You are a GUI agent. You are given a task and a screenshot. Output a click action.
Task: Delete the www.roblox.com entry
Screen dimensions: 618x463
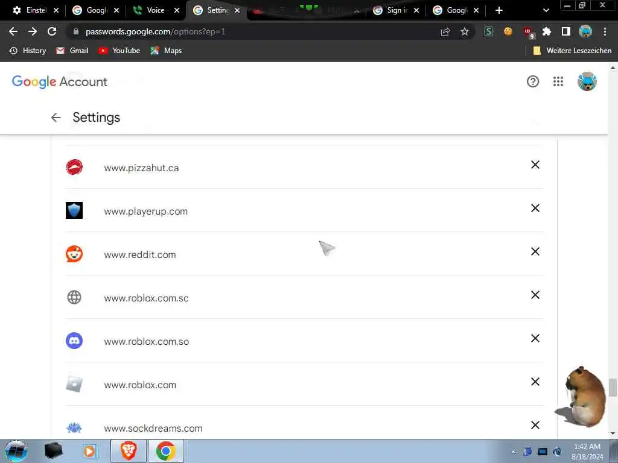click(535, 382)
